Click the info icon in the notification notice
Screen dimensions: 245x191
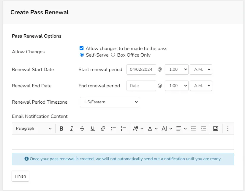point(26,159)
